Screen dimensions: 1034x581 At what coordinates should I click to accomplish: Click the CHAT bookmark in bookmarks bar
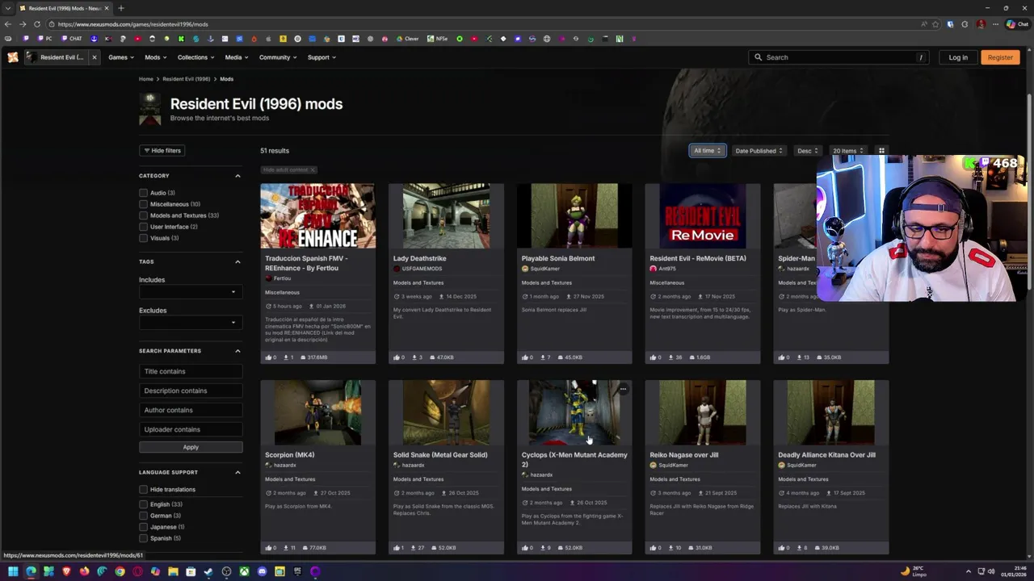click(72, 39)
